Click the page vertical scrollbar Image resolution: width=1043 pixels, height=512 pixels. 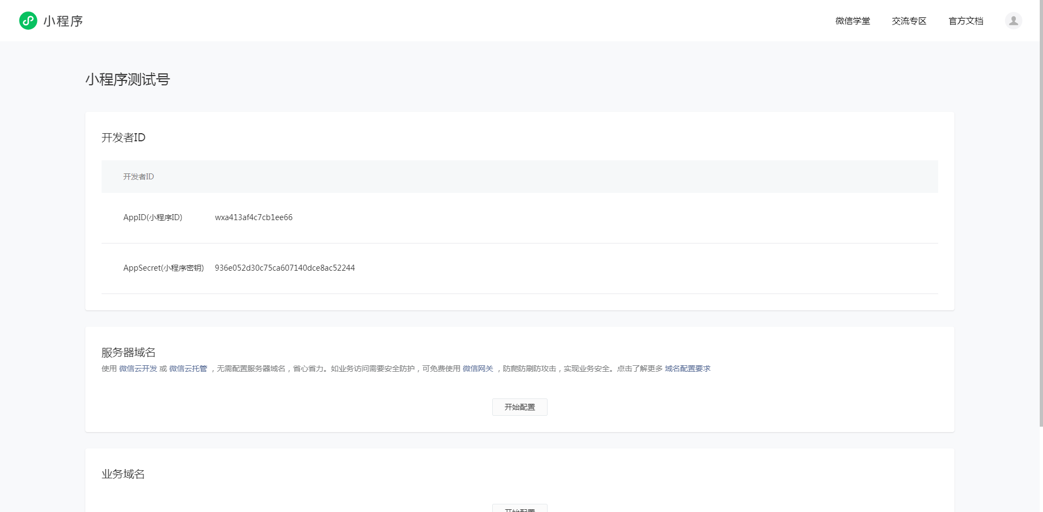click(1041, 213)
